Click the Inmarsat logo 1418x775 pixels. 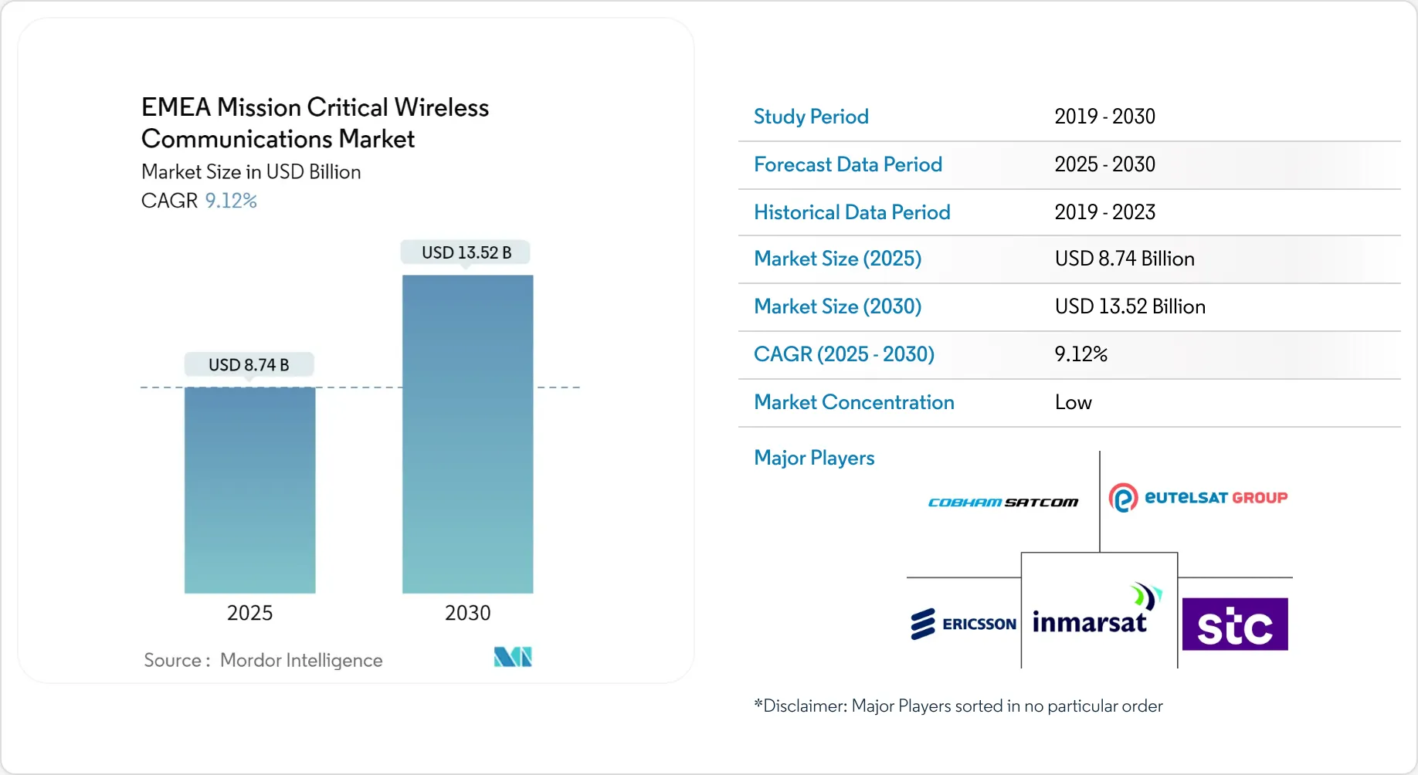pos(1097,610)
